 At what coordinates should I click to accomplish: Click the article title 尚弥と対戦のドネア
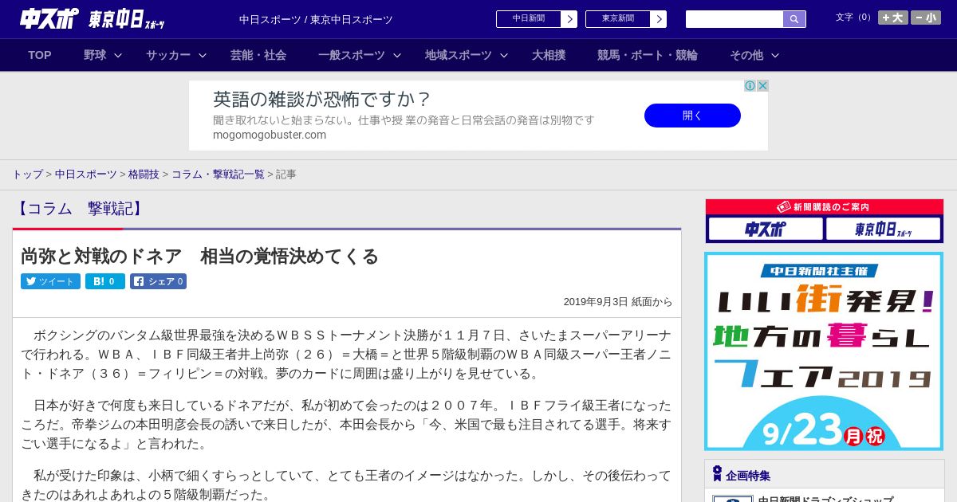199,256
